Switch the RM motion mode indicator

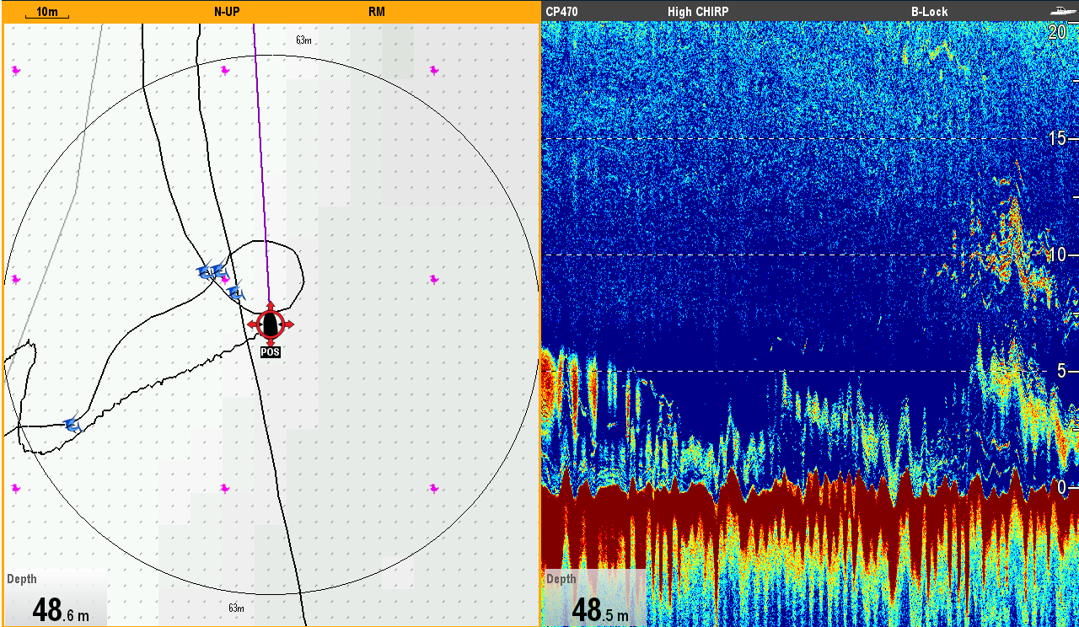(x=376, y=12)
